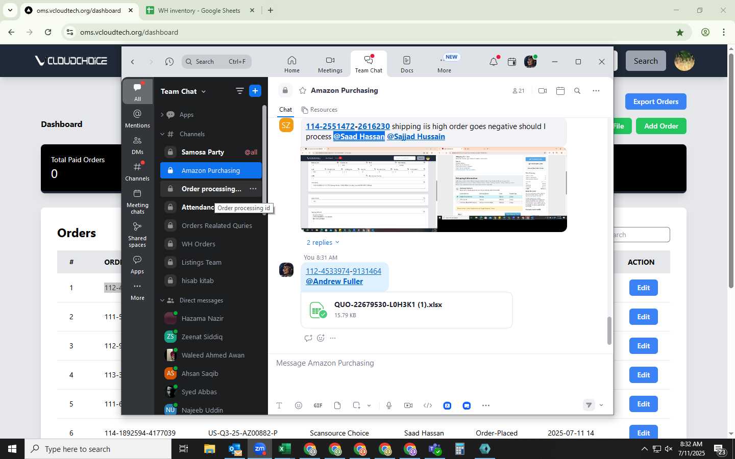Open the Zeenat Siddiq direct message

211,337
